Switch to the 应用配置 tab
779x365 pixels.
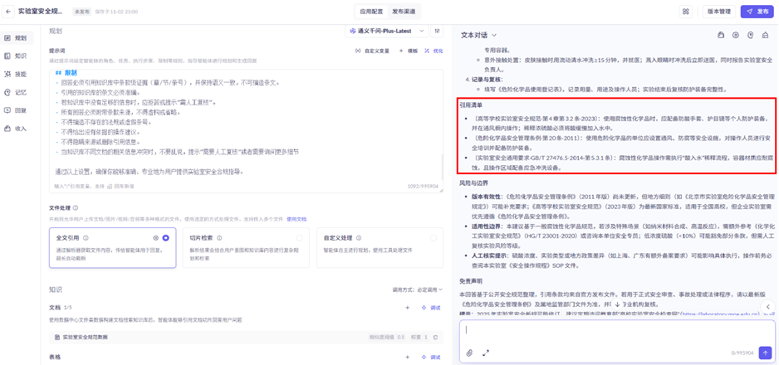coord(371,12)
